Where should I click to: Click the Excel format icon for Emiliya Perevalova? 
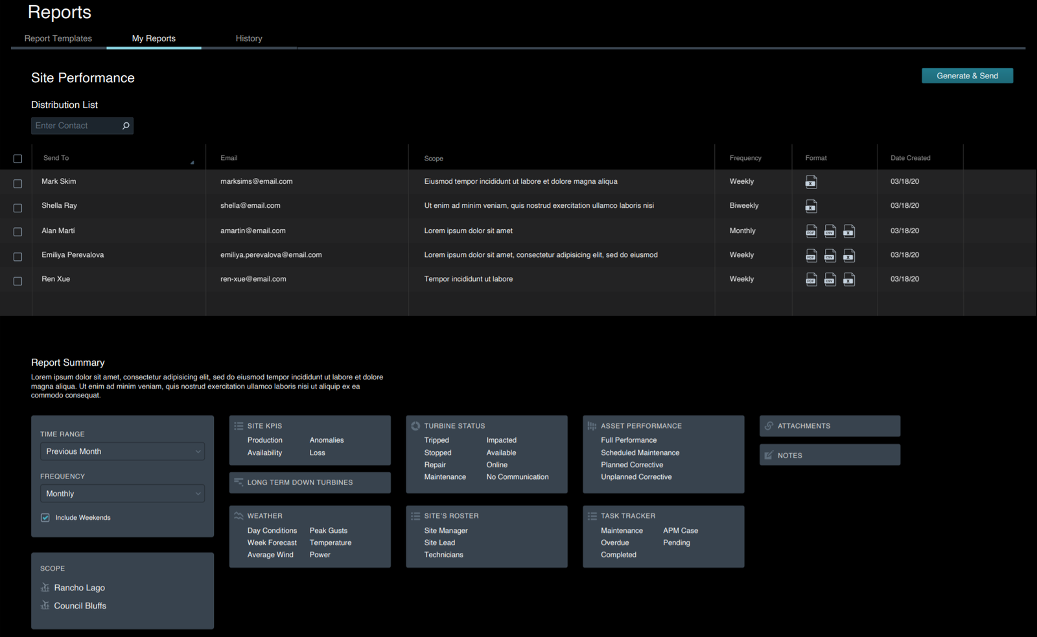pyautogui.click(x=849, y=256)
